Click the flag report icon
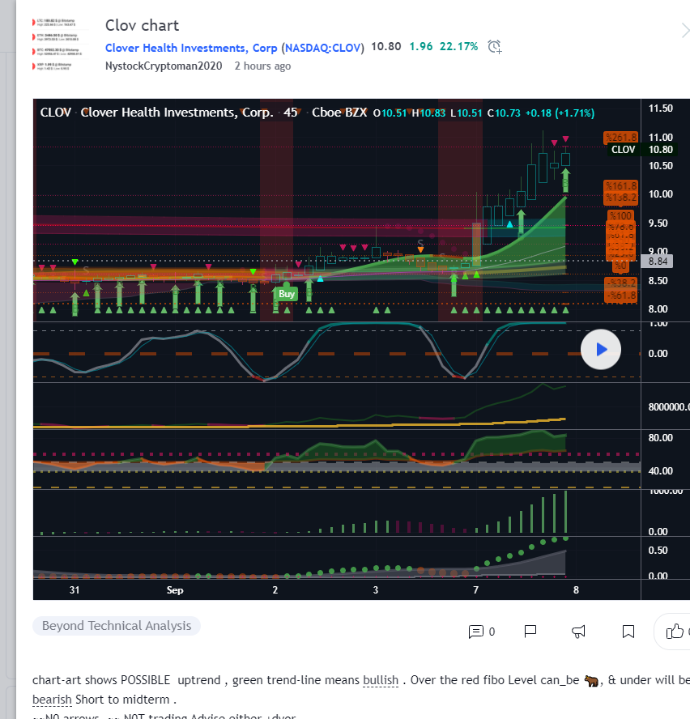Viewport: 690px width, 719px height. (x=530, y=631)
